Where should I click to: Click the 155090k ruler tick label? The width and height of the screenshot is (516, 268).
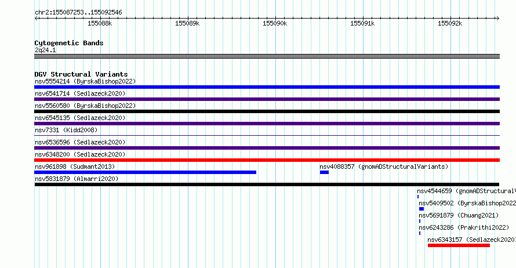[x=275, y=24]
